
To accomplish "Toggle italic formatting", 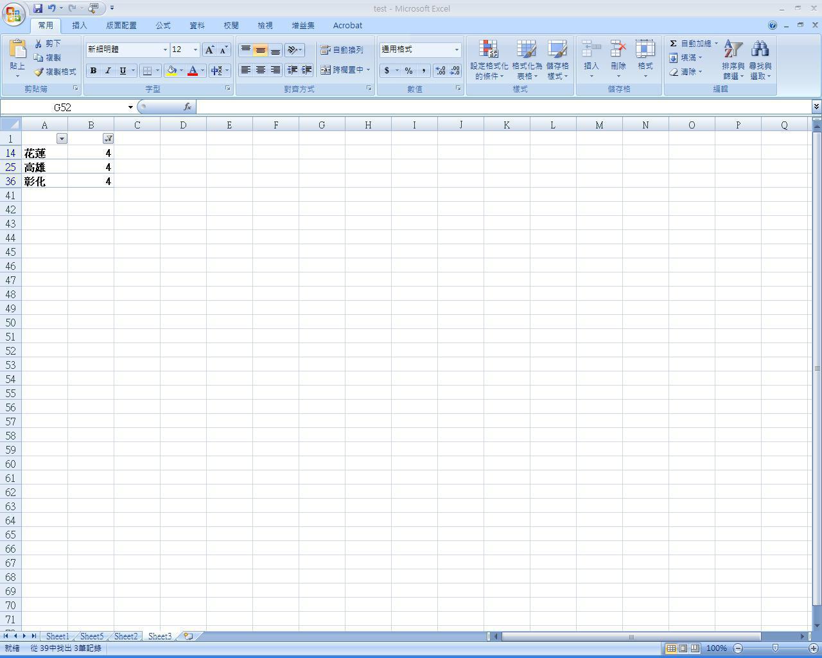I will pos(108,71).
